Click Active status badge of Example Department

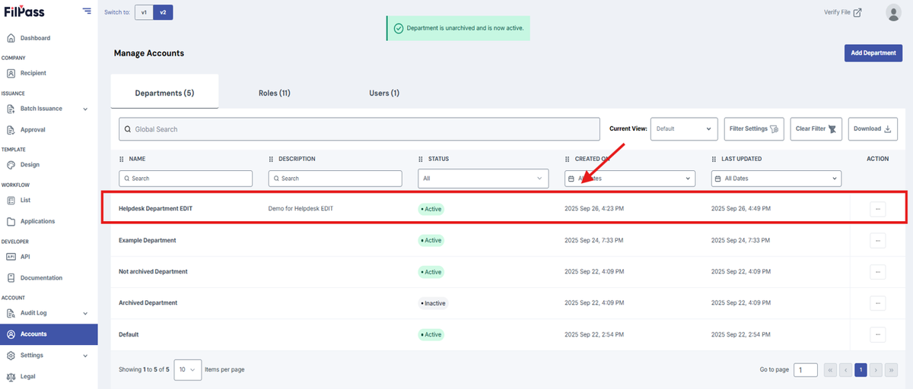point(431,241)
